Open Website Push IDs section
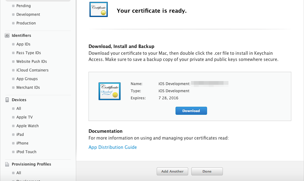 (x=32, y=62)
